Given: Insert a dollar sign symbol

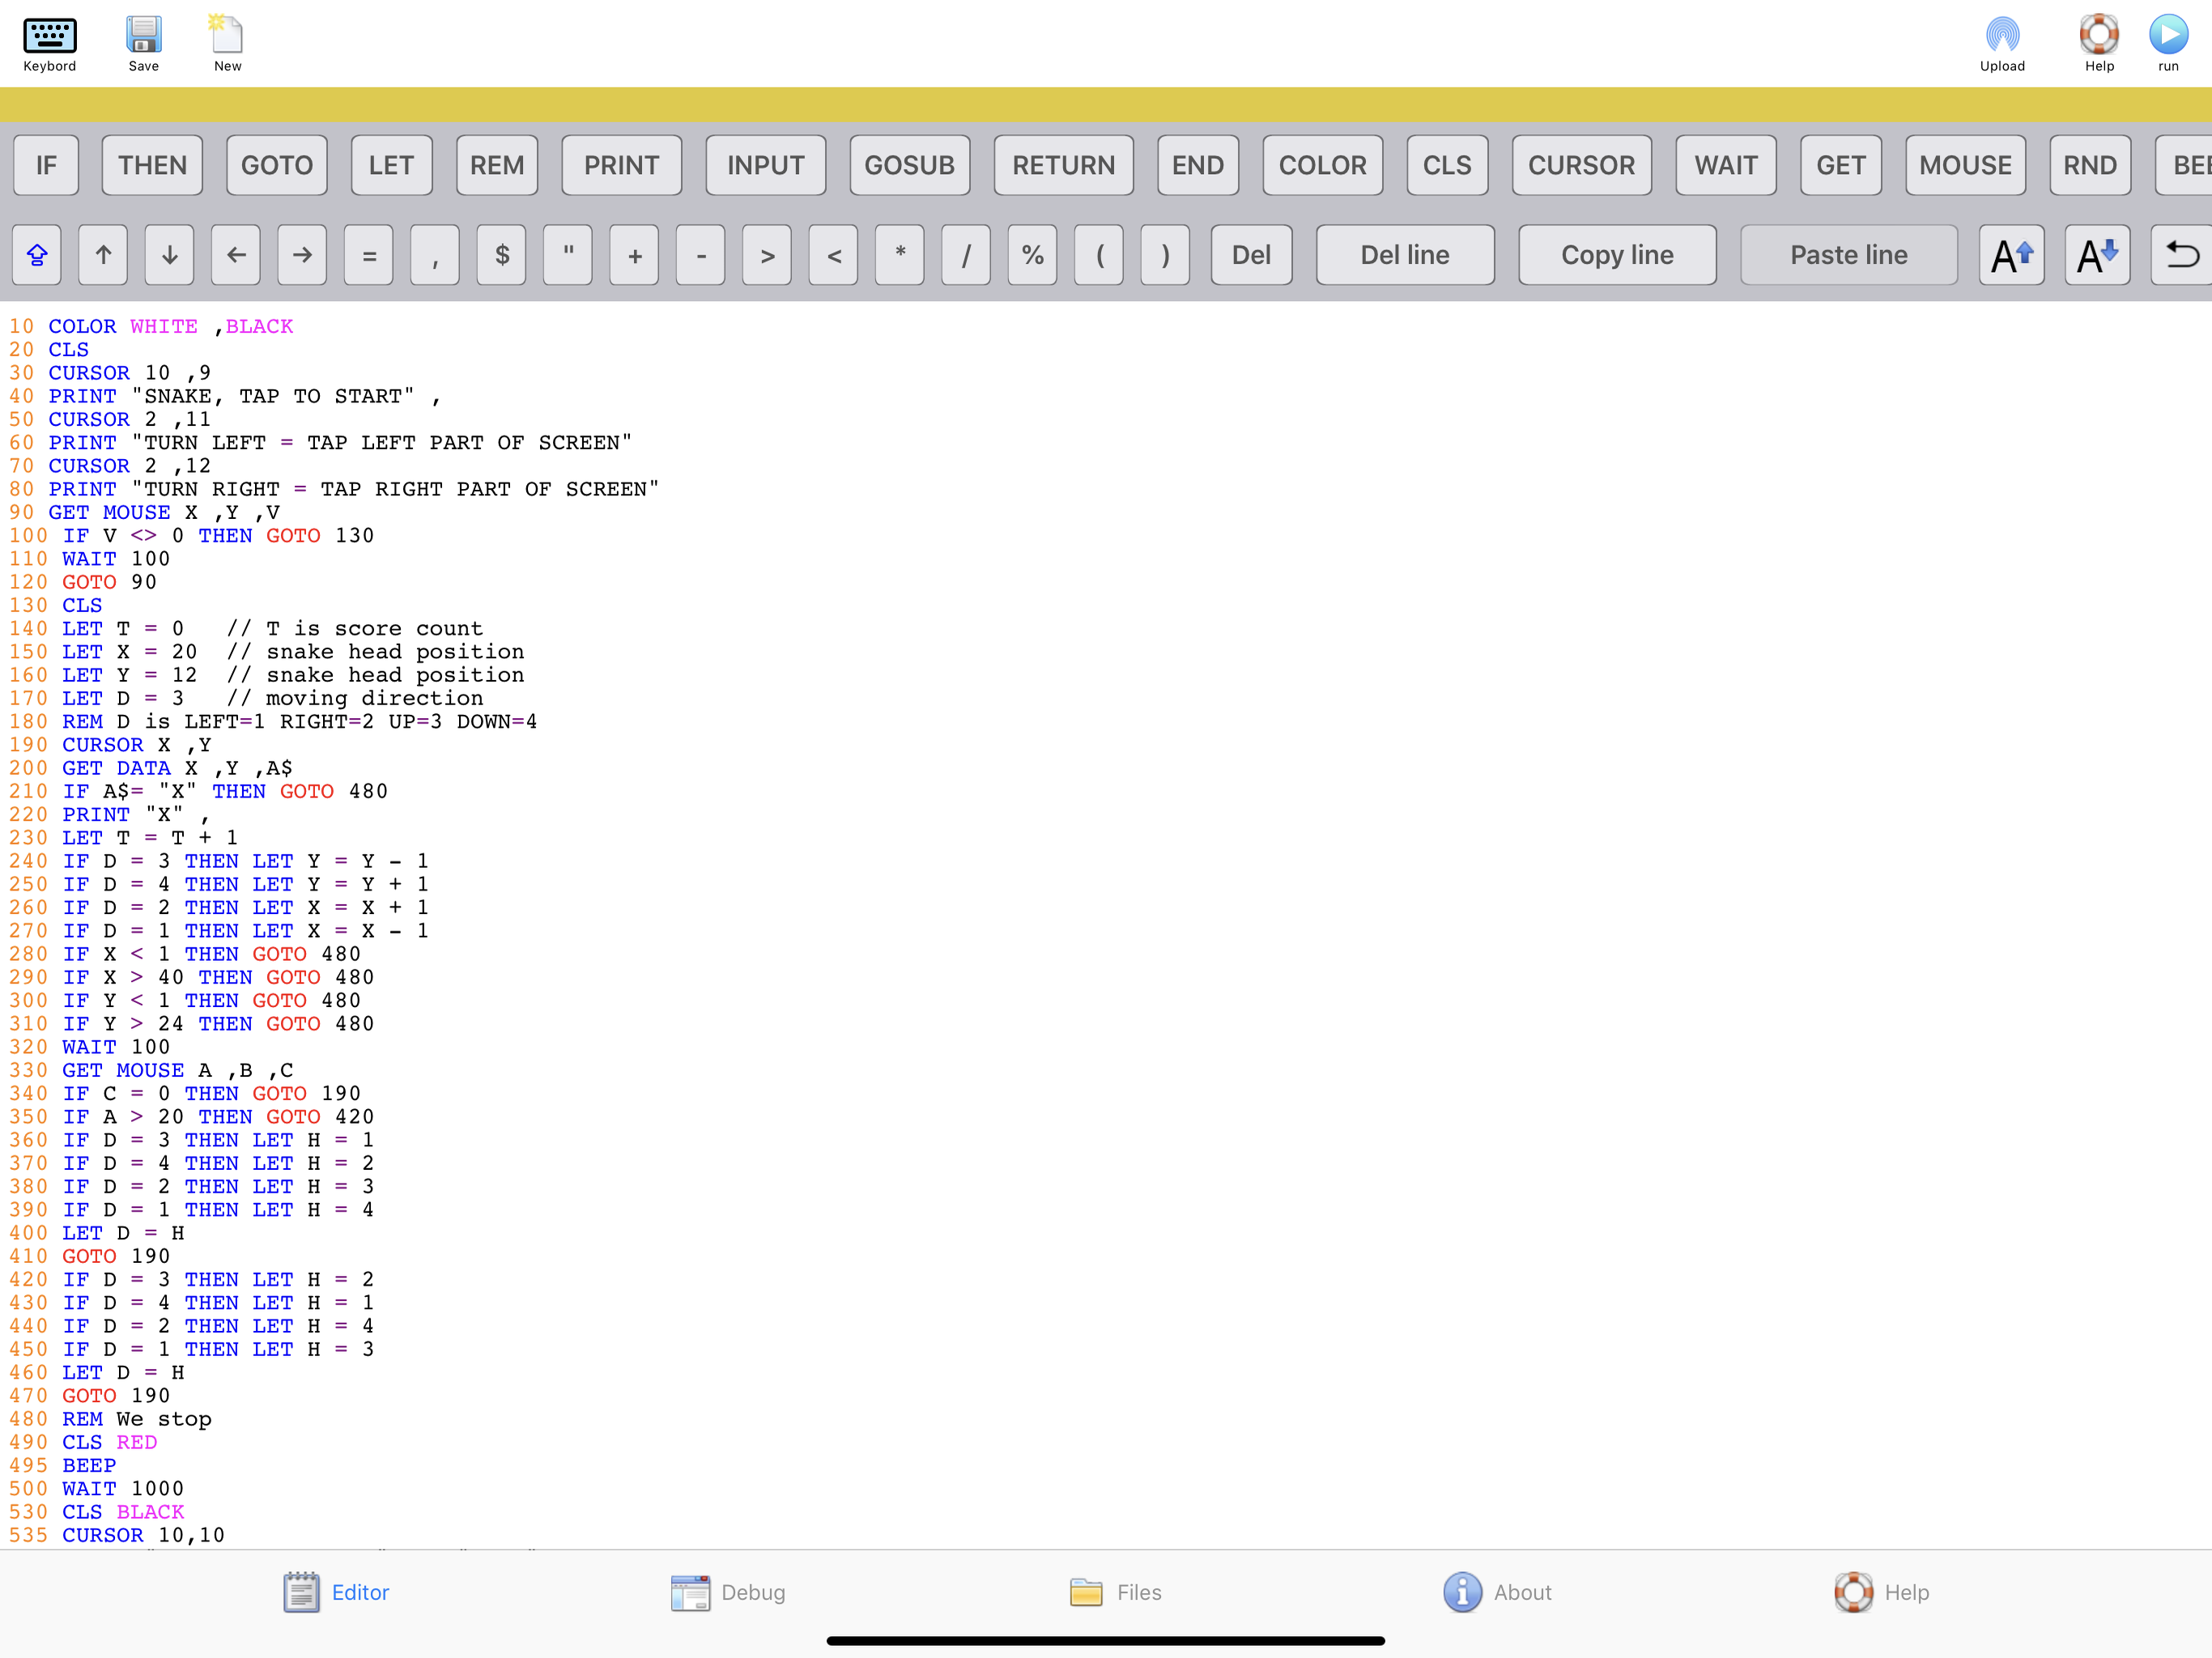Looking at the screenshot, I should (501, 255).
